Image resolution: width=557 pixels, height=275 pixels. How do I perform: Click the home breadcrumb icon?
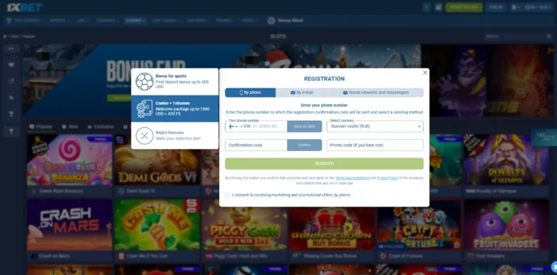tap(5, 36)
